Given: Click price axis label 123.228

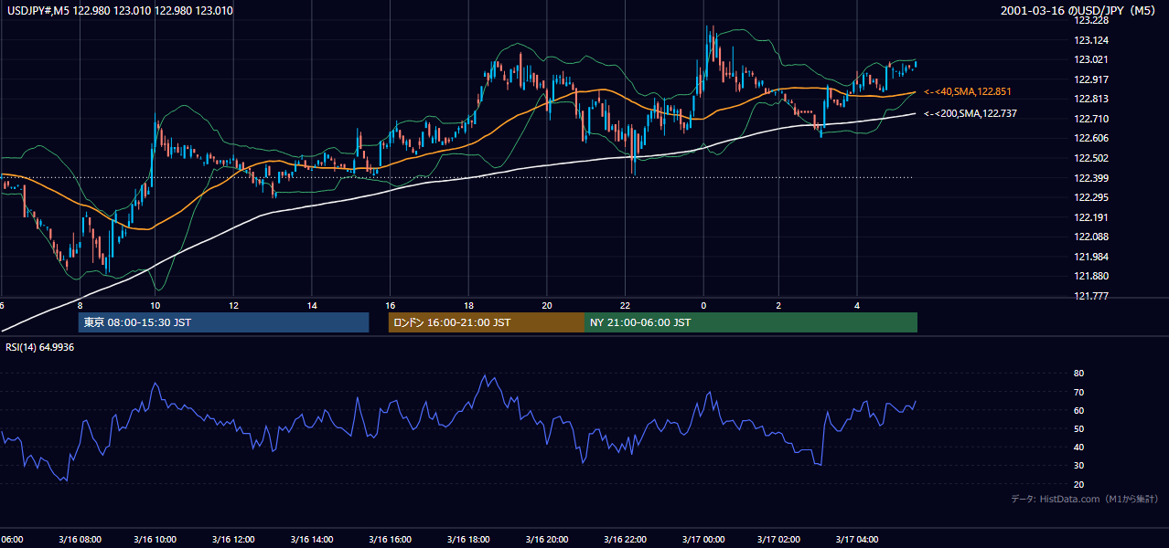Looking at the screenshot, I should pyautogui.click(x=1091, y=20).
